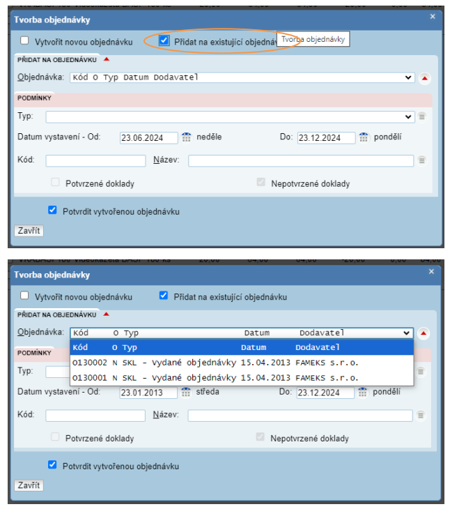Expand the Typ dropdown in upper dialog

(x=408, y=116)
